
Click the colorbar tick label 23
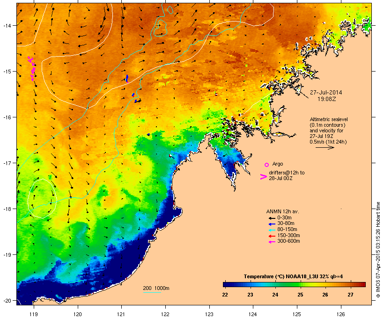250,295
